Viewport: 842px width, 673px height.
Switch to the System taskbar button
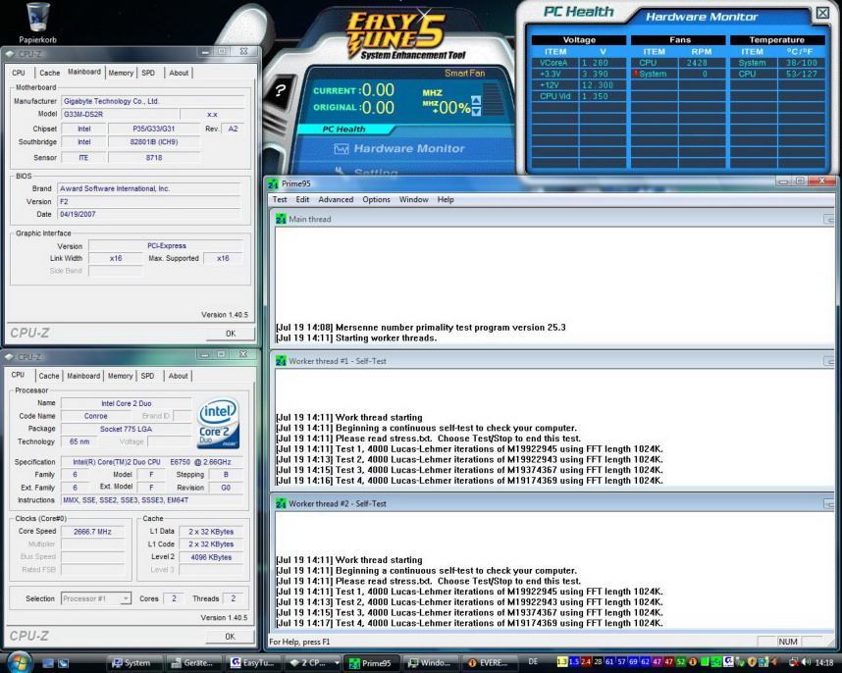tap(134, 663)
